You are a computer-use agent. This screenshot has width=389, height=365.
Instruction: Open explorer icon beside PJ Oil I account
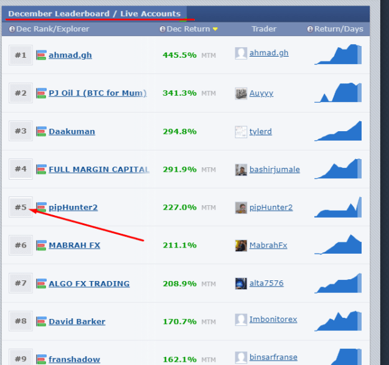point(41,93)
